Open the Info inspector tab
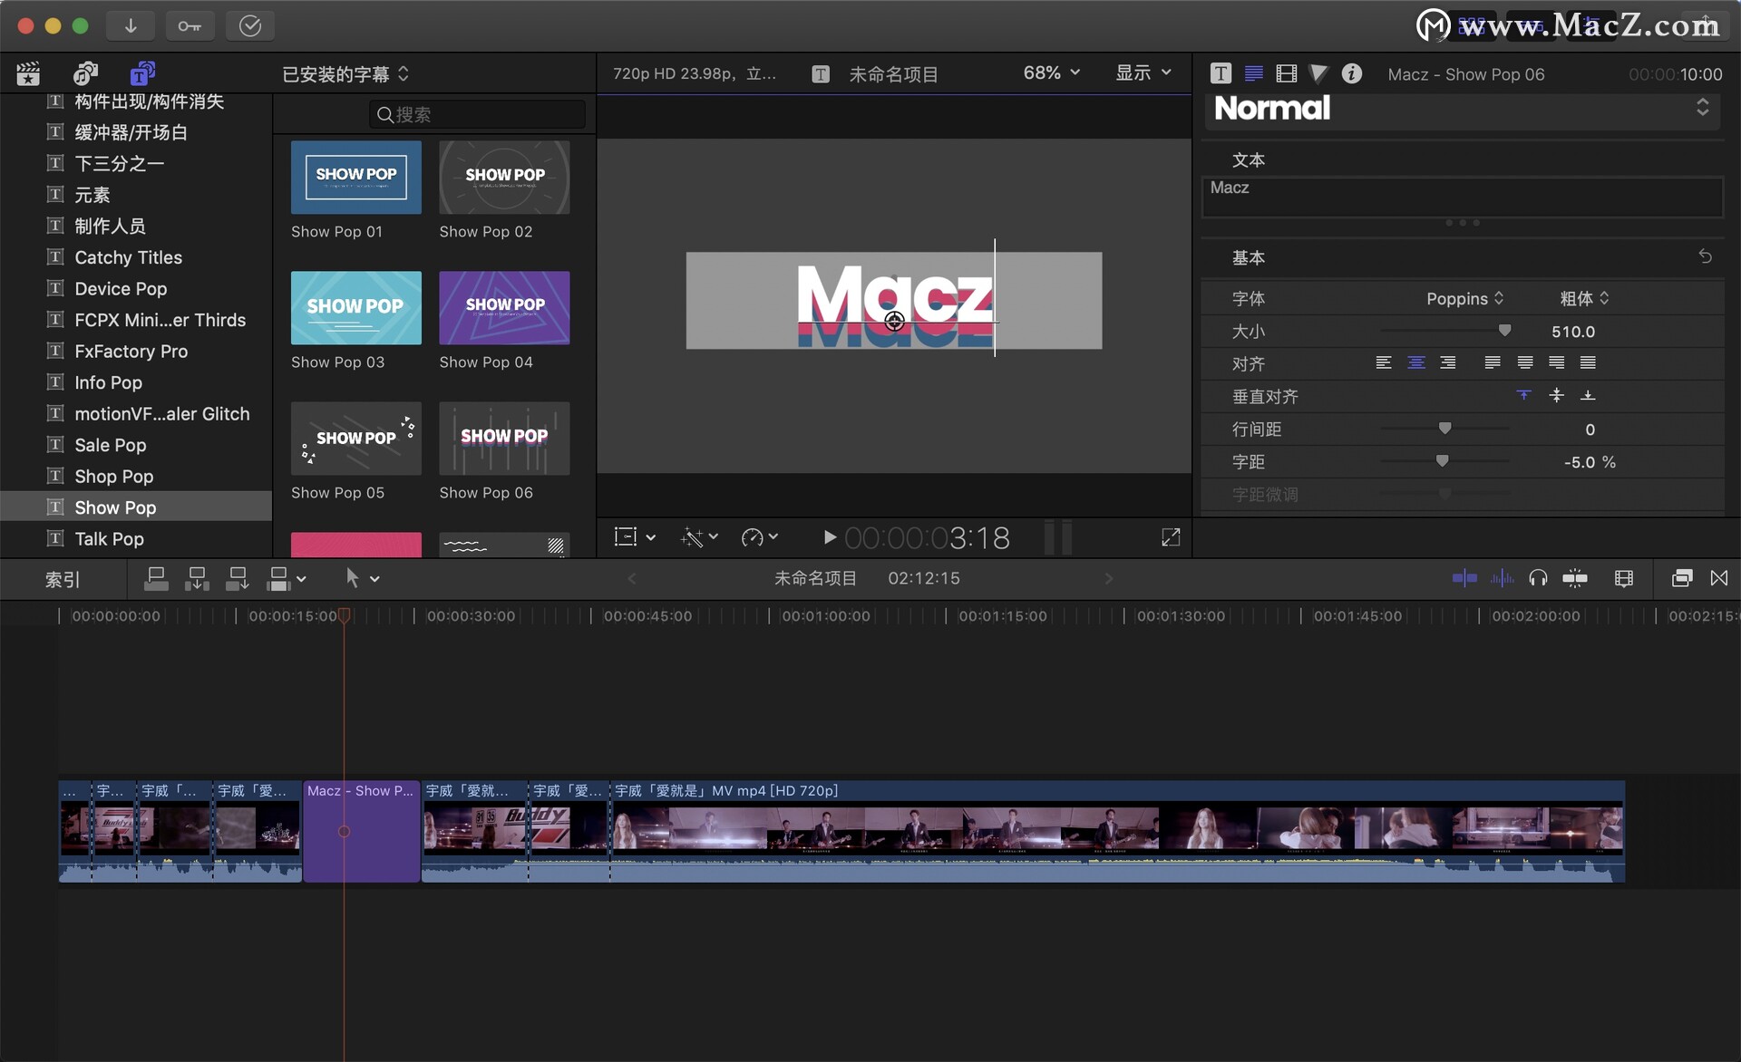Viewport: 1741px width, 1062px height. coord(1351,74)
